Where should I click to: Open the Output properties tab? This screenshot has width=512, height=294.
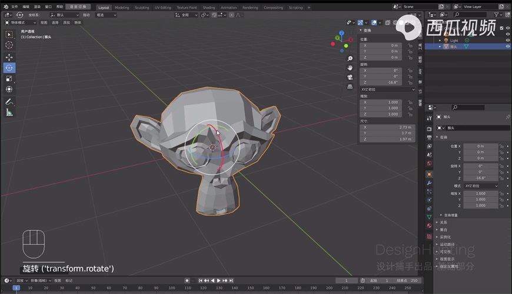point(429,137)
